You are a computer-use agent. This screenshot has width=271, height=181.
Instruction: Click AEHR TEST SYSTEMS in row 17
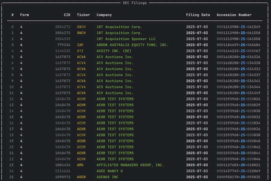pos(115,129)
